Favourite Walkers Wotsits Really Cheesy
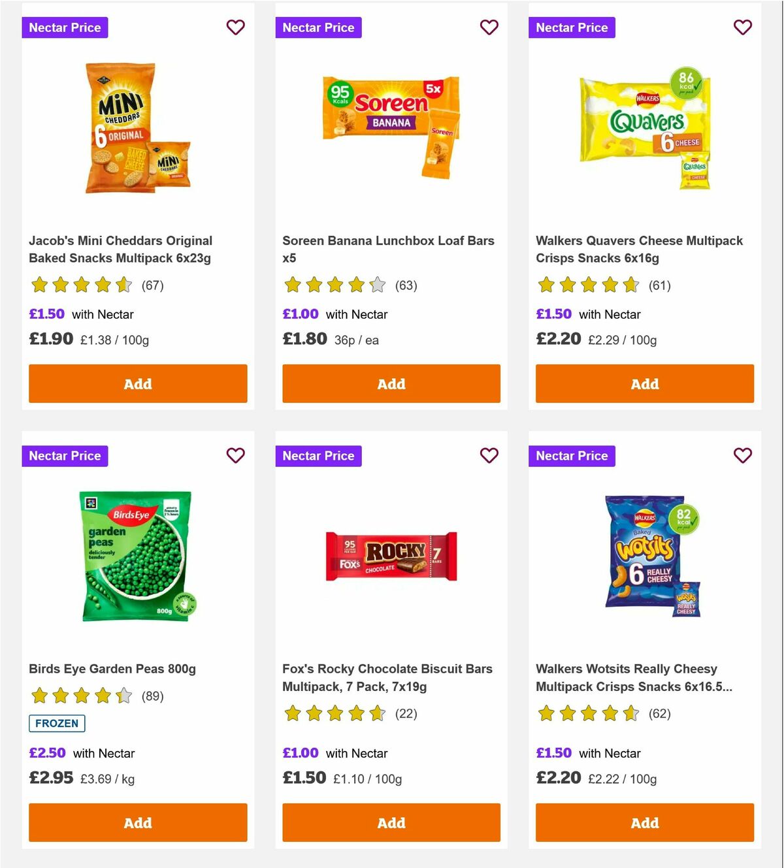The image size is (784, 868). [742, 455]
